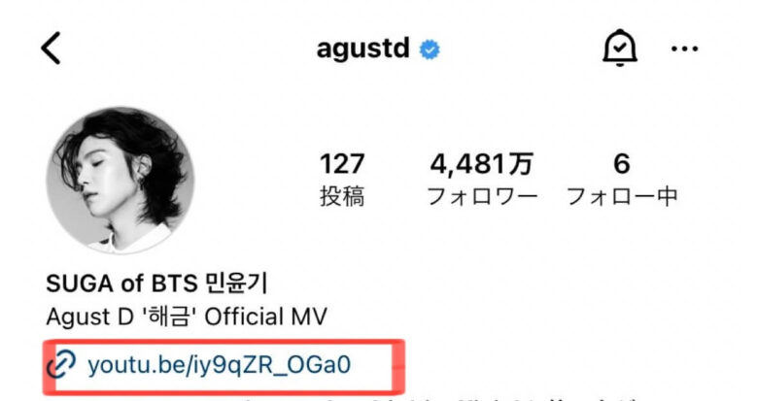Tap the agustd username title
This screenshot has height=401, width=758.
tap(362, 49)
